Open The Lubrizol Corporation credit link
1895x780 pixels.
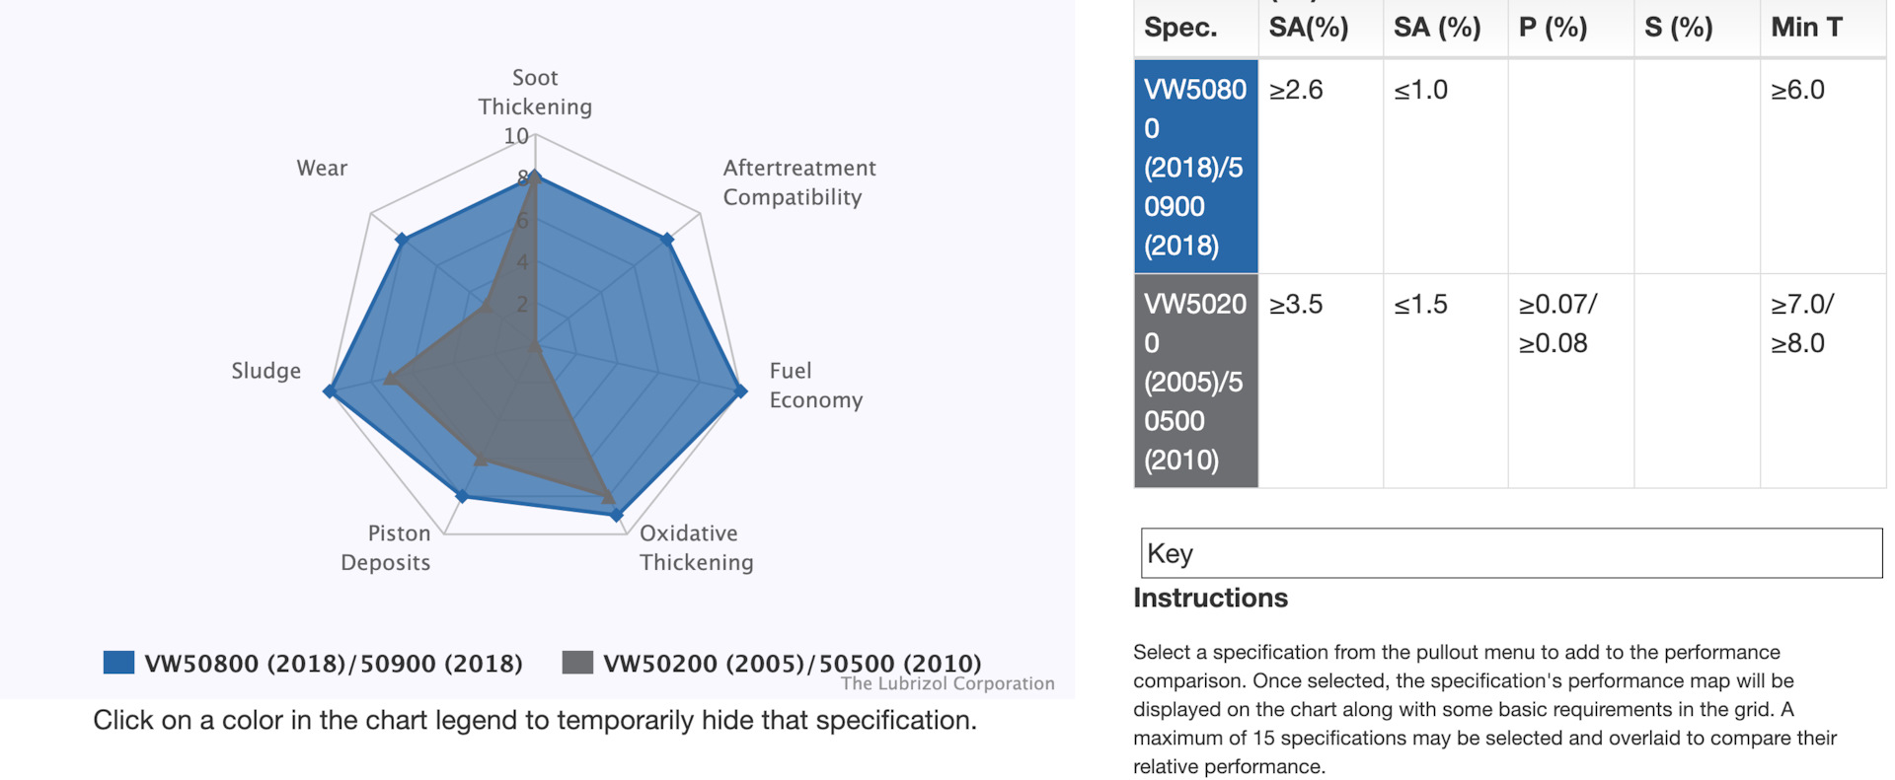pyautogui.click(x=947, y=683)
